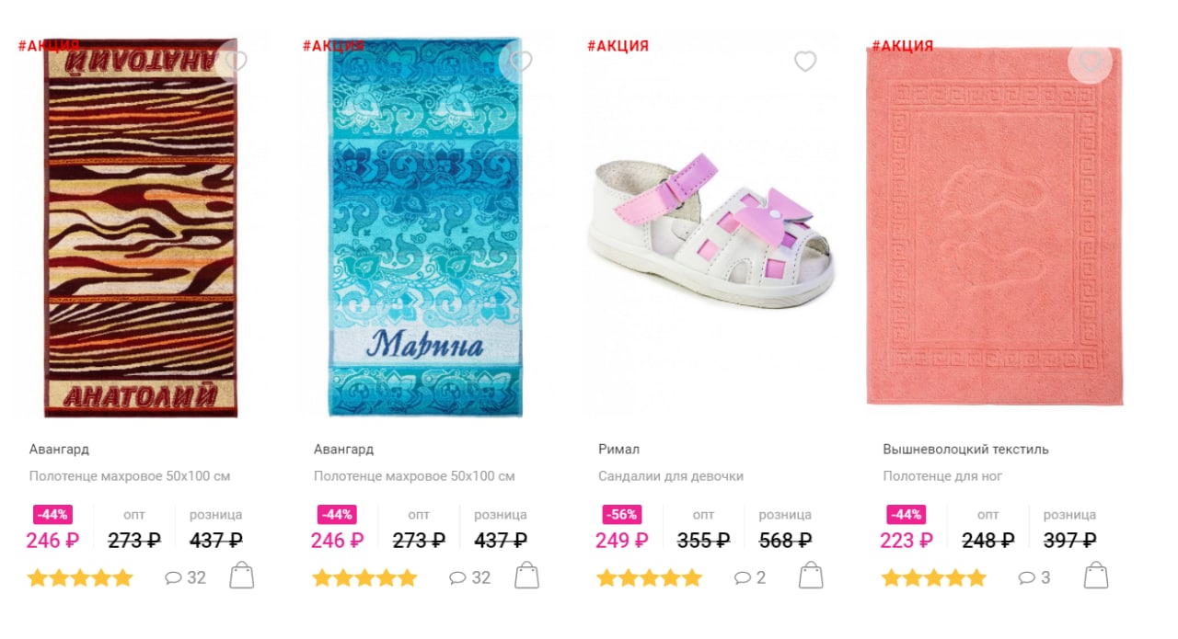Open Римал brand link
The image size is (1178, 639).
[618, 450]
